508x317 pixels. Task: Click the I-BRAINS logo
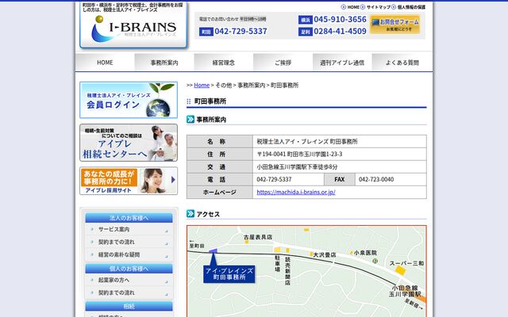point(133,30)
